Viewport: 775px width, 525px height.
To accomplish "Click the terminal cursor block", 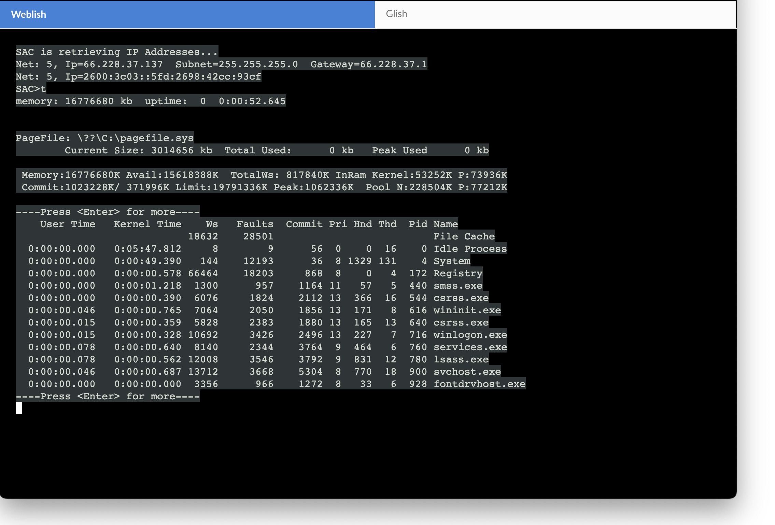I will click(19, 408).
